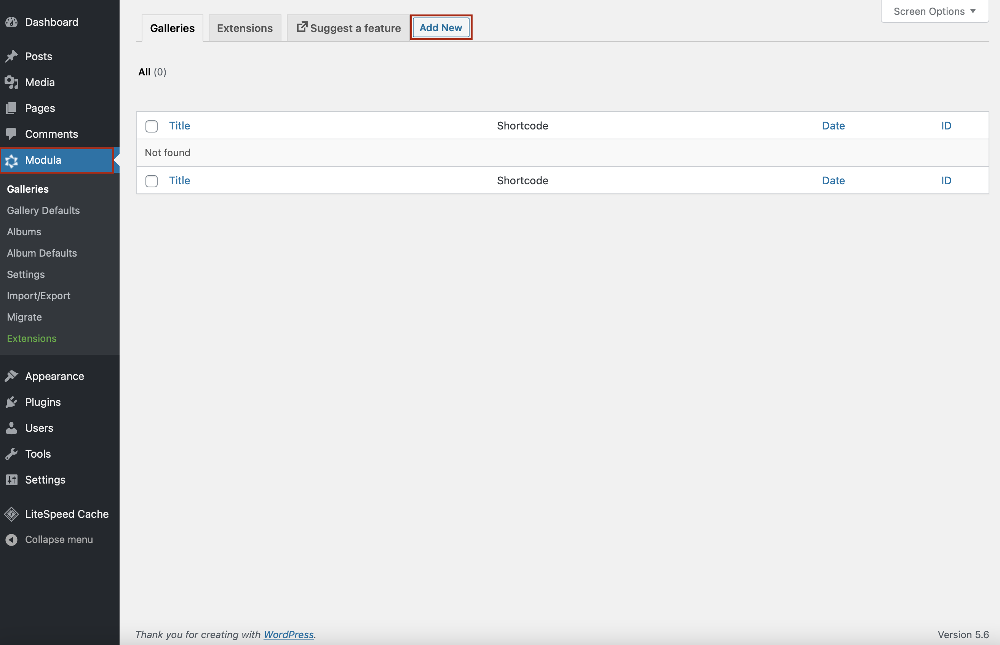Click the Extensions link in Modula menu
The width and height of the screenshot is (1000, 645).
pos(31,337)
